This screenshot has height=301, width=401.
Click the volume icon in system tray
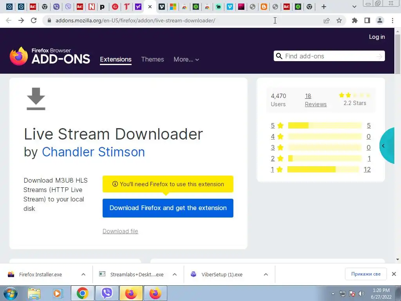(361, 294)
